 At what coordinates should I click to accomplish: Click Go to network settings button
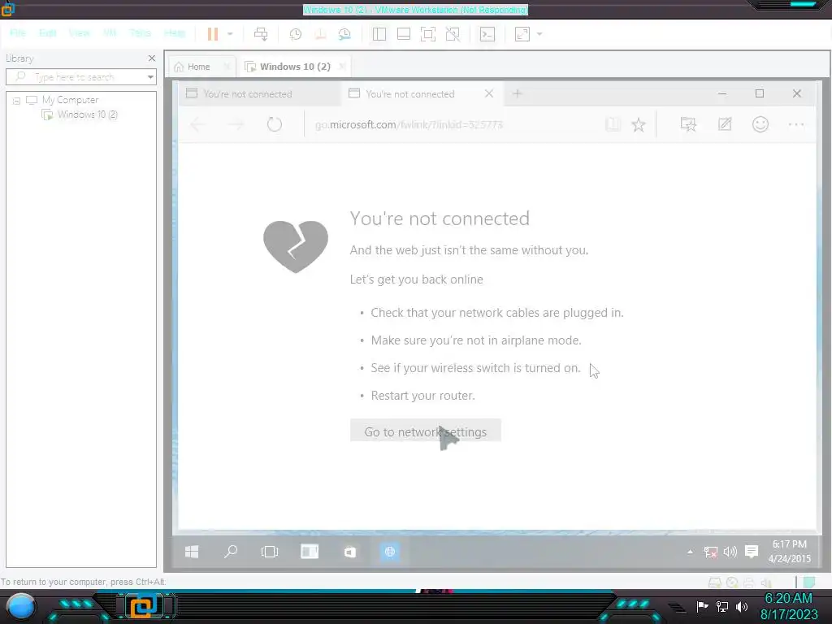pyautogui.click(x=426, y=432)
